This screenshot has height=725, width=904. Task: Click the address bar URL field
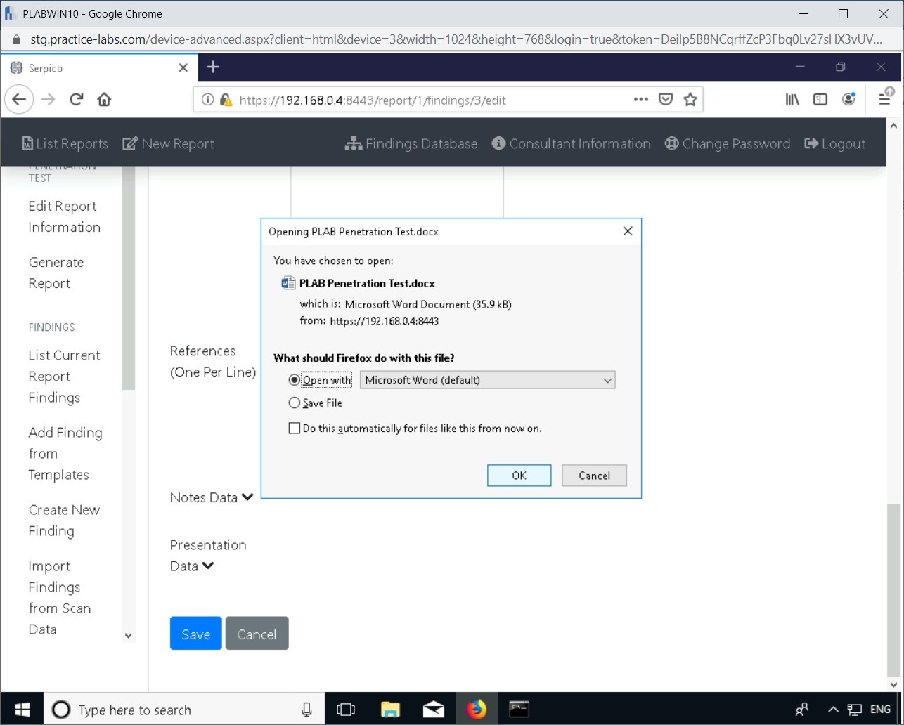coord(422,100)
